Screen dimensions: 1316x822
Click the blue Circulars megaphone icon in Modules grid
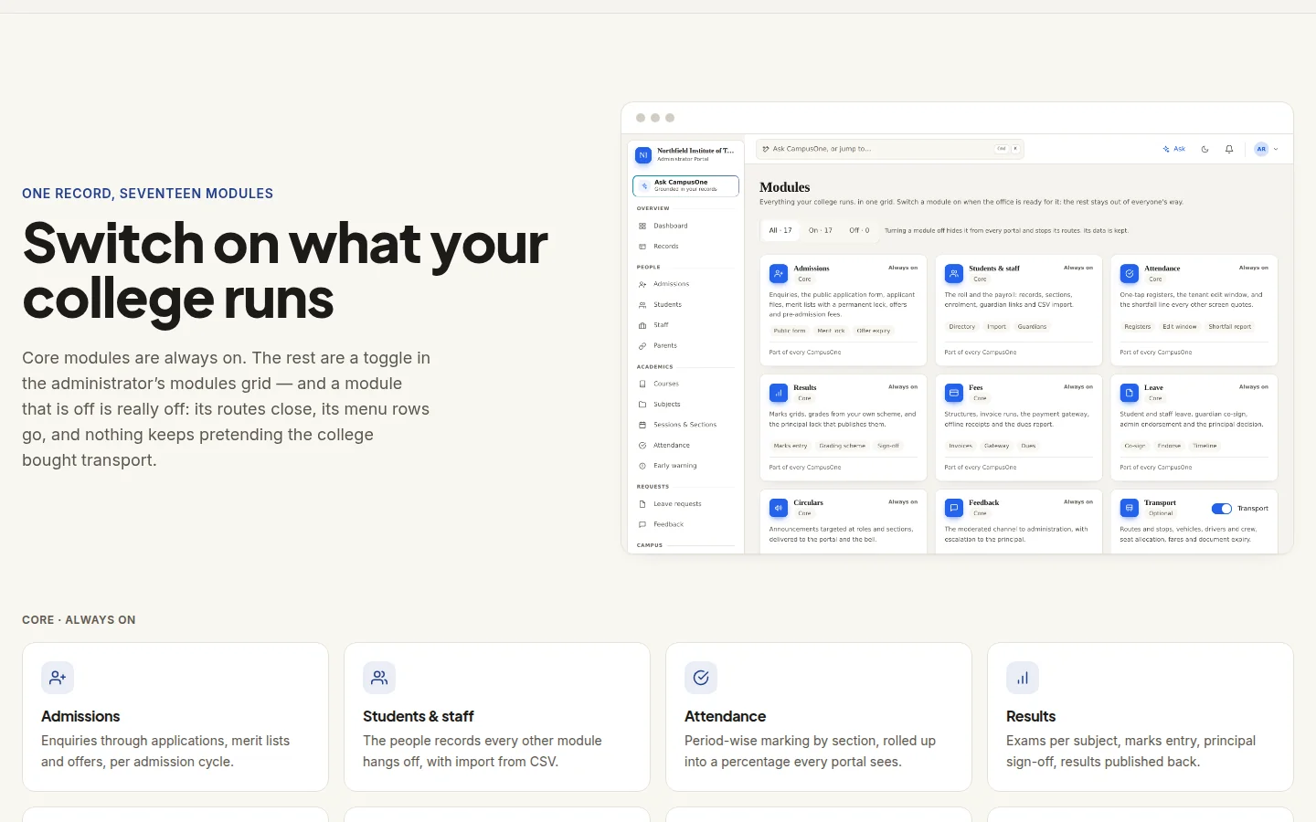(x=779, y=508)
